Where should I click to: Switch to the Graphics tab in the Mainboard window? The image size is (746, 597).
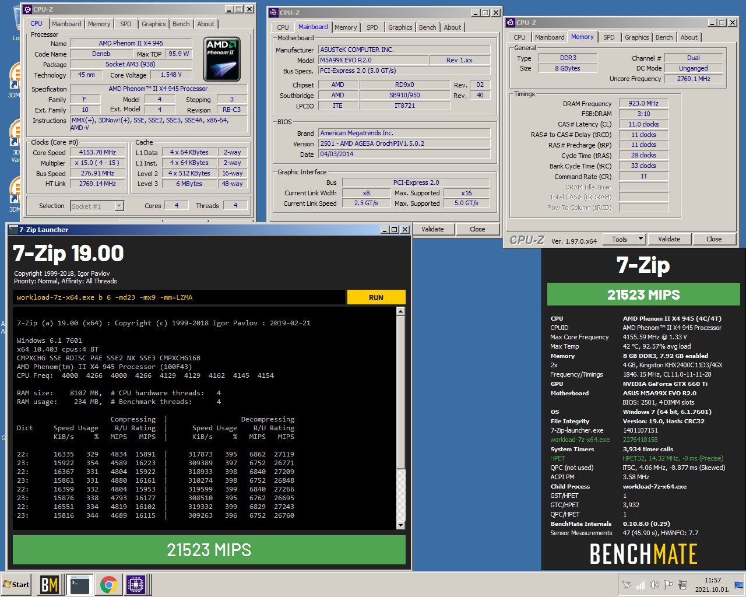point(400,27)
